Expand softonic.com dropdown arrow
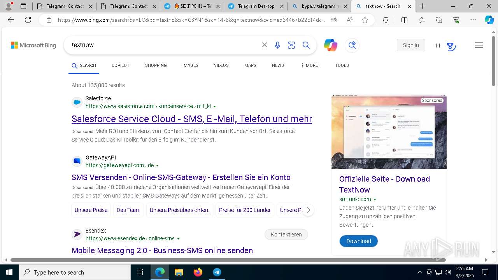 click(x=375, y=199)
